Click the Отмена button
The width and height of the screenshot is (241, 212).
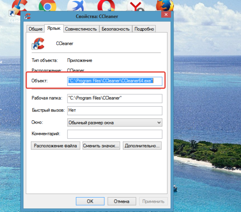pyautogui.click(x=122, y=201)
